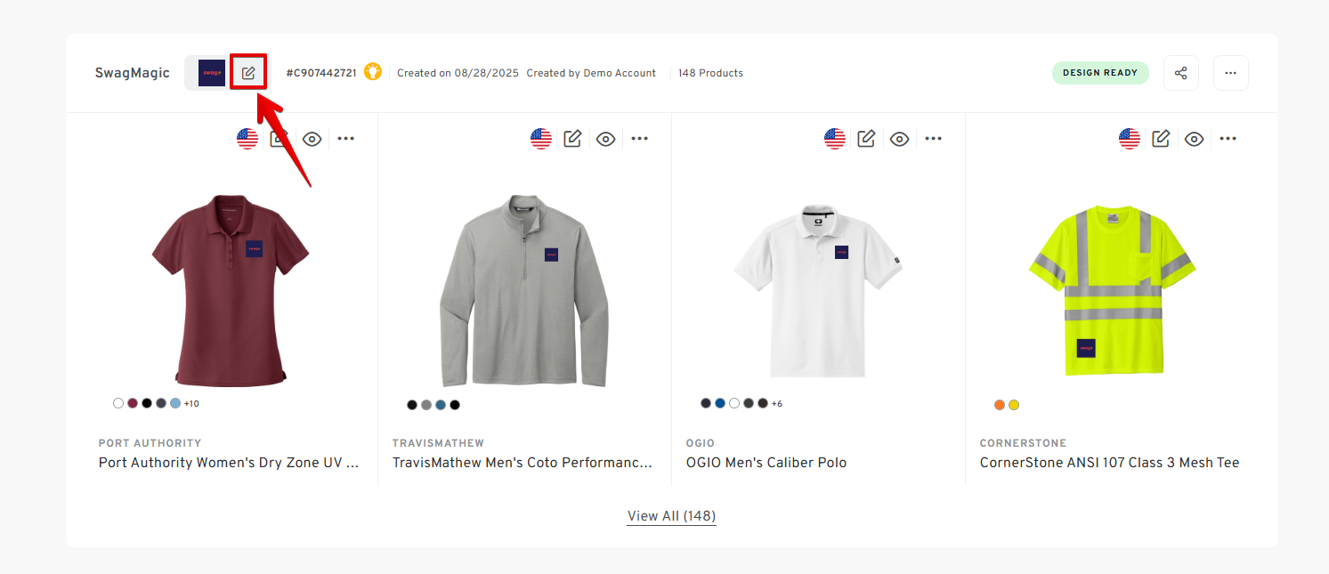1329x574 pixels.
Task: Toggle visibility eye on Port Authority polo
Action: pos(312,139)
